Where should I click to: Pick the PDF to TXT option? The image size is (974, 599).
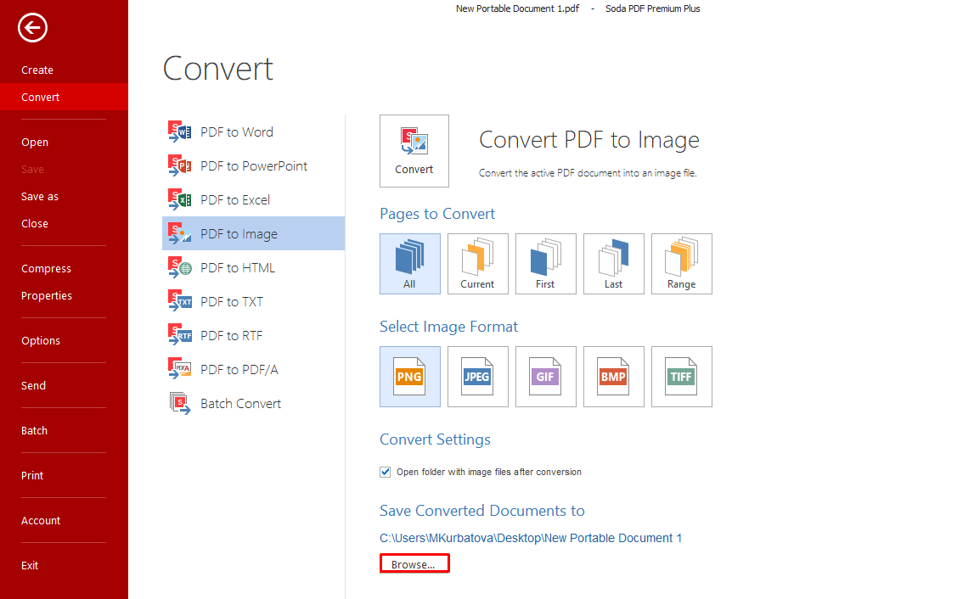click(x=232, y=301)
